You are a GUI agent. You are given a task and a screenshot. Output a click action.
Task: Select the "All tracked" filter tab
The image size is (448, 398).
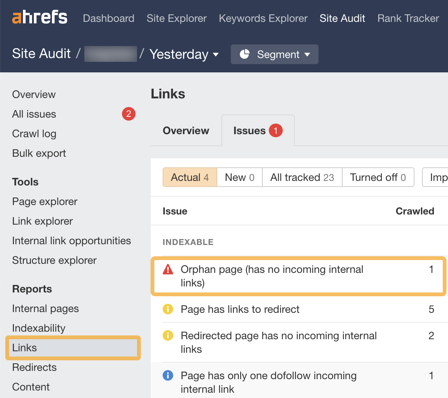click(302, 177)
